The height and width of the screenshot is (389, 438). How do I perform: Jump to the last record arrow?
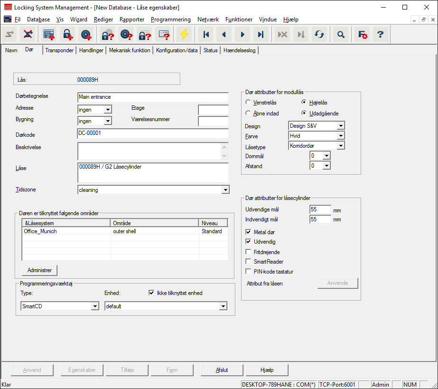click(x=260, y=35)
